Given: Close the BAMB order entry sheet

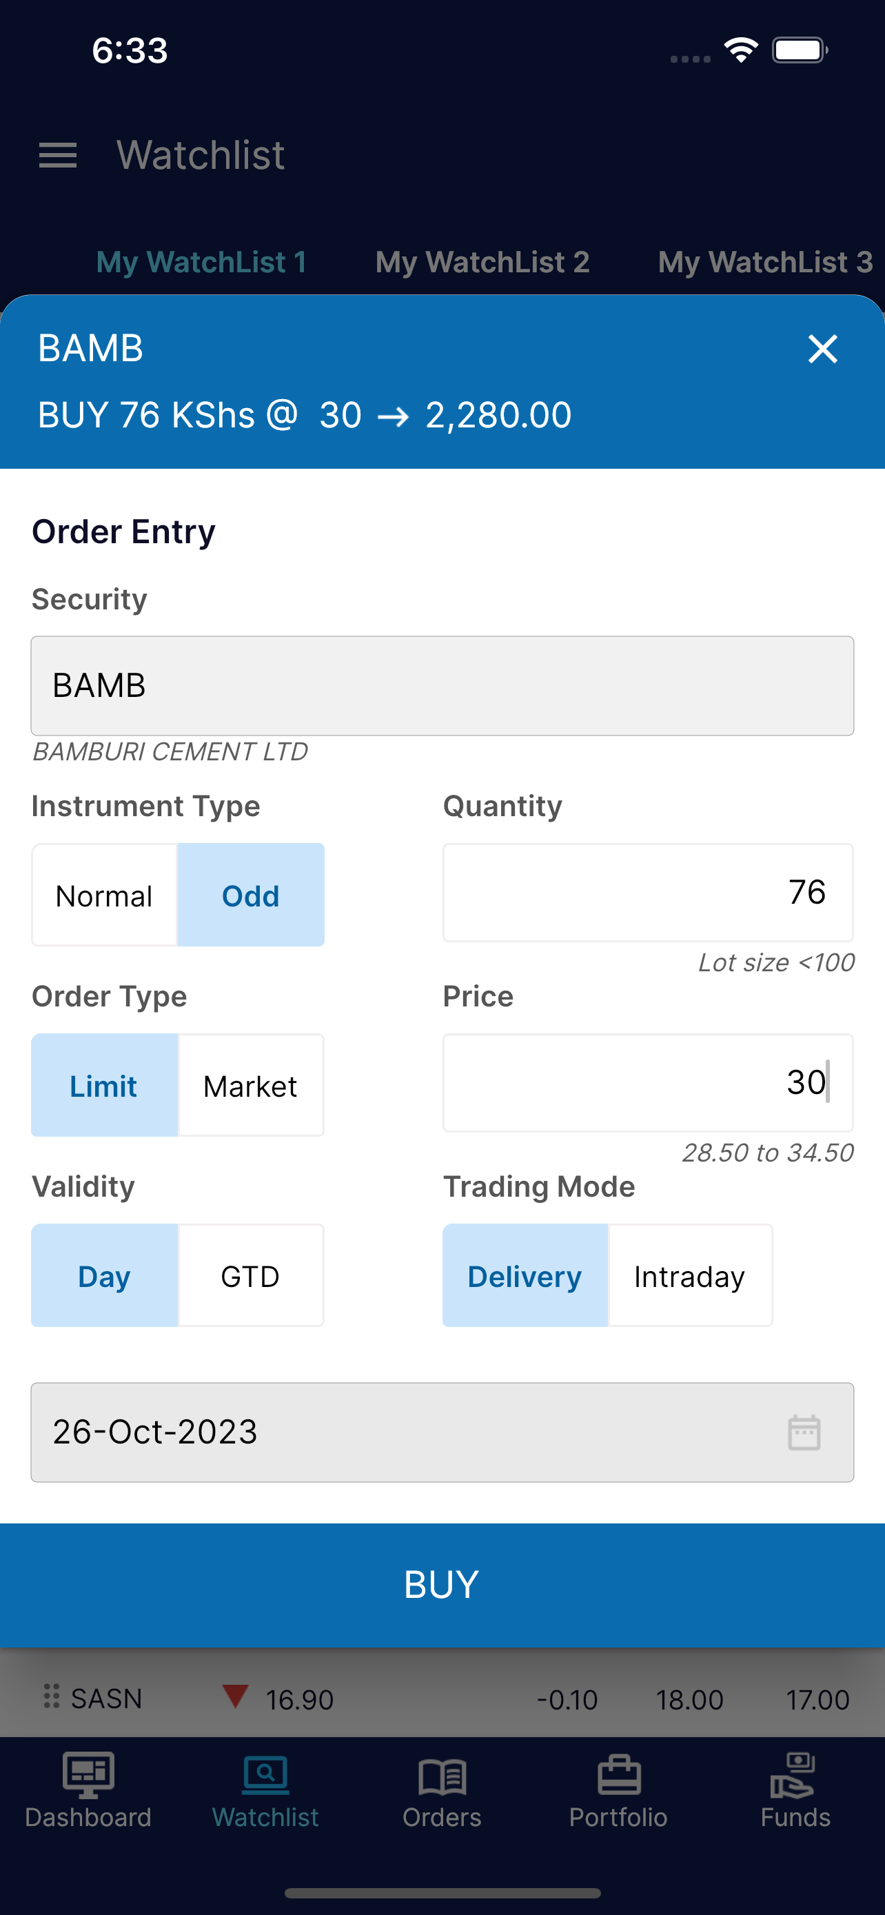Looking at the screenshot, I should coord(822,349).
